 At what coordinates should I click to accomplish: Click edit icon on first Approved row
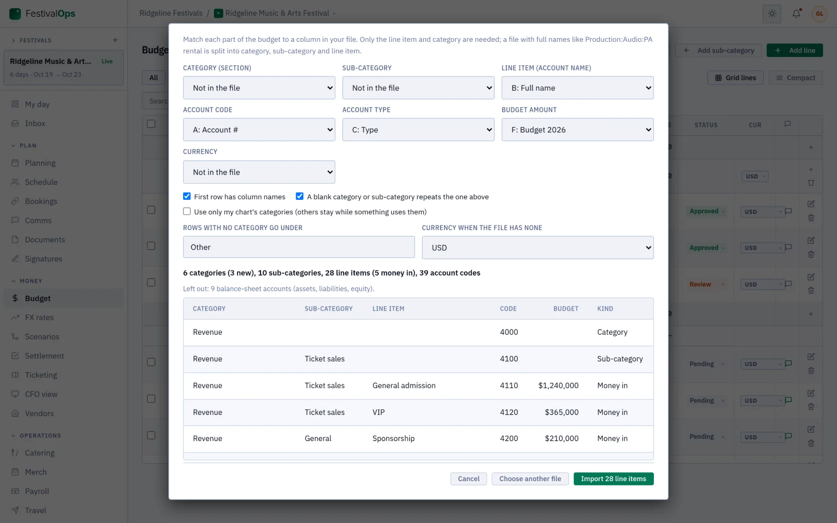click(811, 203)
